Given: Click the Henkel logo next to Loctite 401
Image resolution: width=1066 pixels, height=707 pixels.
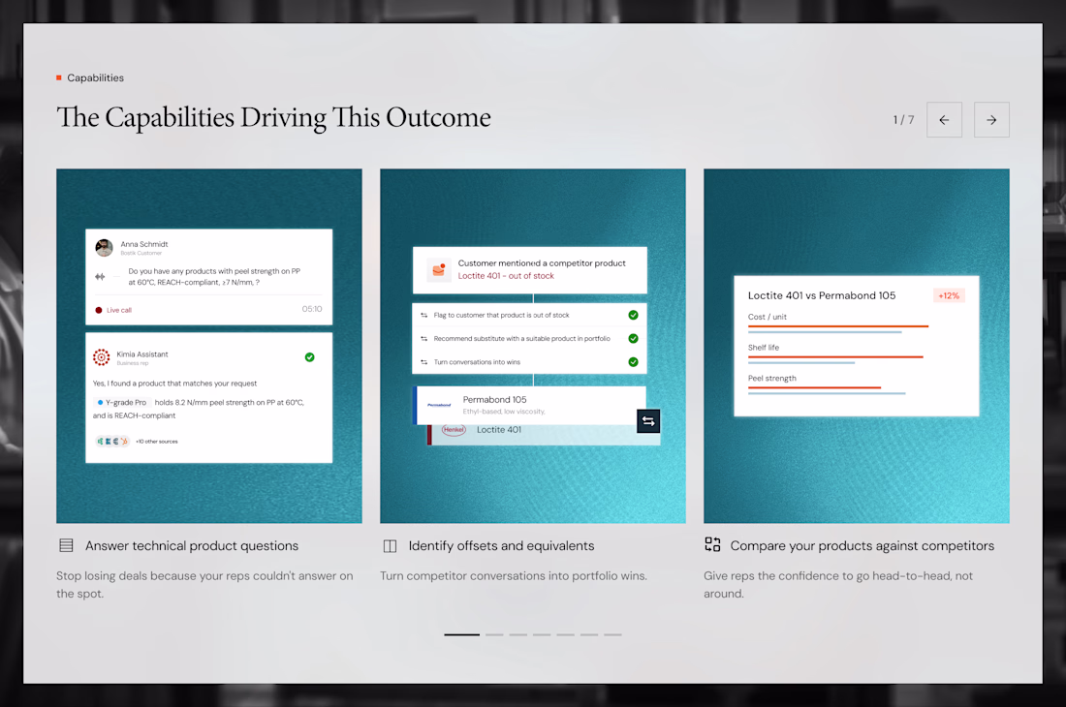Looking at the screenshot, I should (454, 430).
